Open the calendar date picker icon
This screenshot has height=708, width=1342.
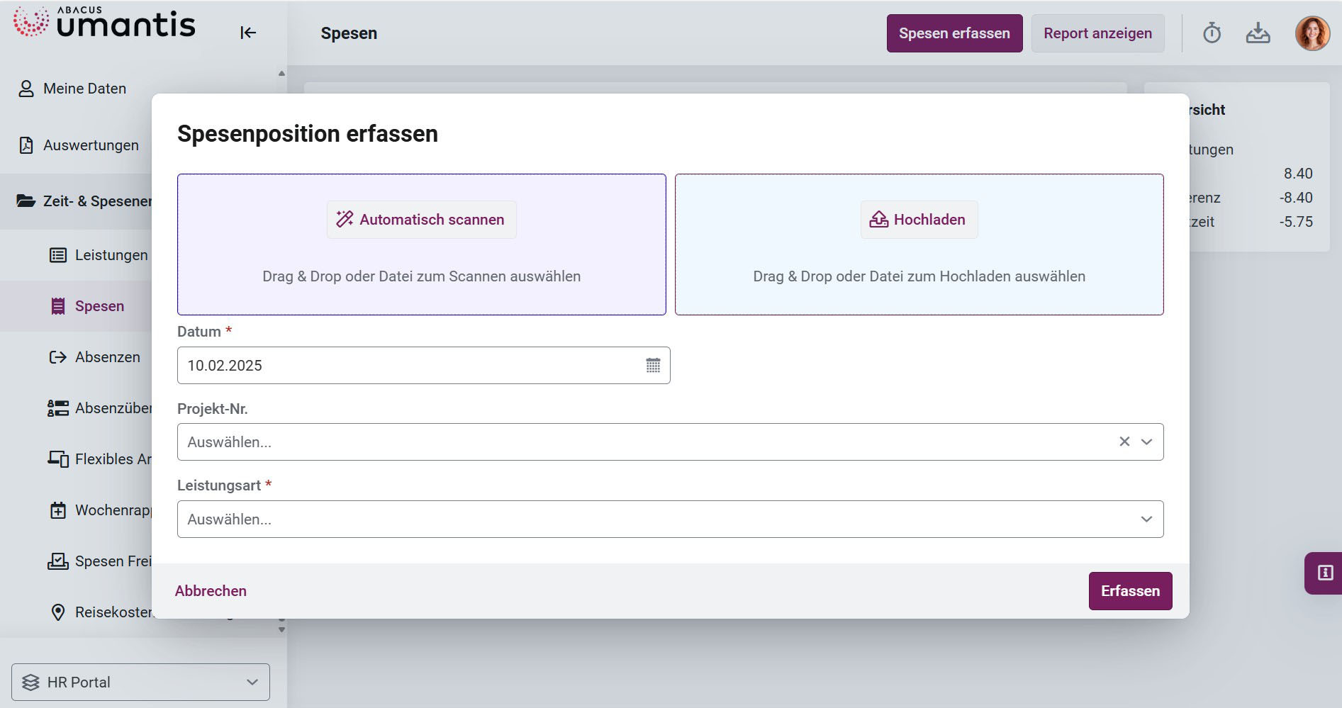[x=653, y=366]
